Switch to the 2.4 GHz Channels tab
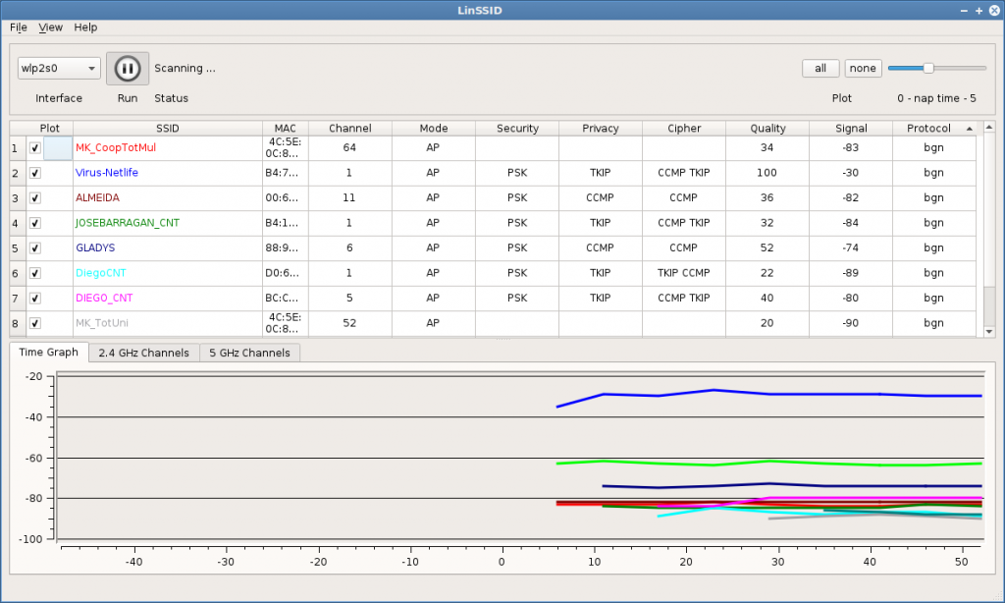Screen dimensions: 1005x603 143,353
